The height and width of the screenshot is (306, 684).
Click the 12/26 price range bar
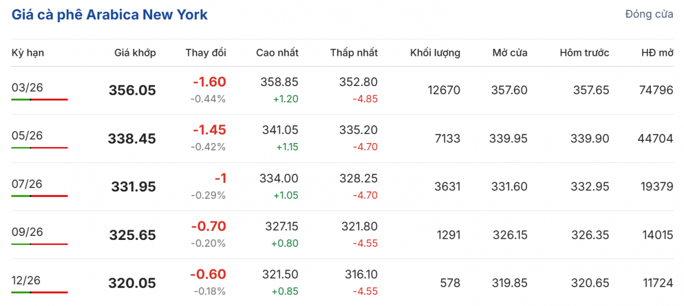(39, 292)
